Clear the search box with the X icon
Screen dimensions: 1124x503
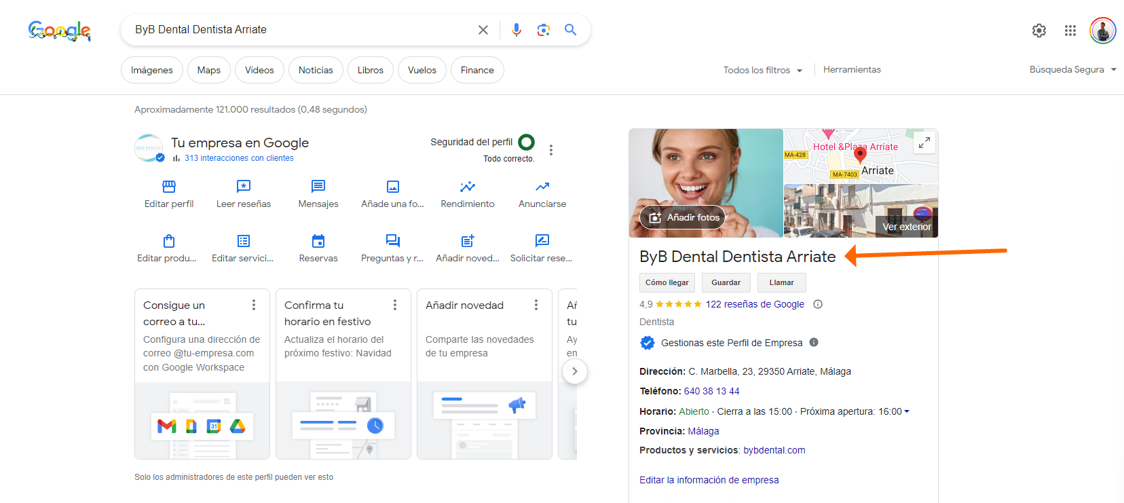coord(483,30)
